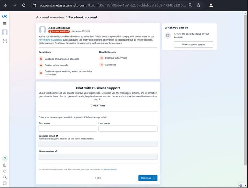Click the globe icon at bottom right
The image size is (248, 188).
point(241,185)
